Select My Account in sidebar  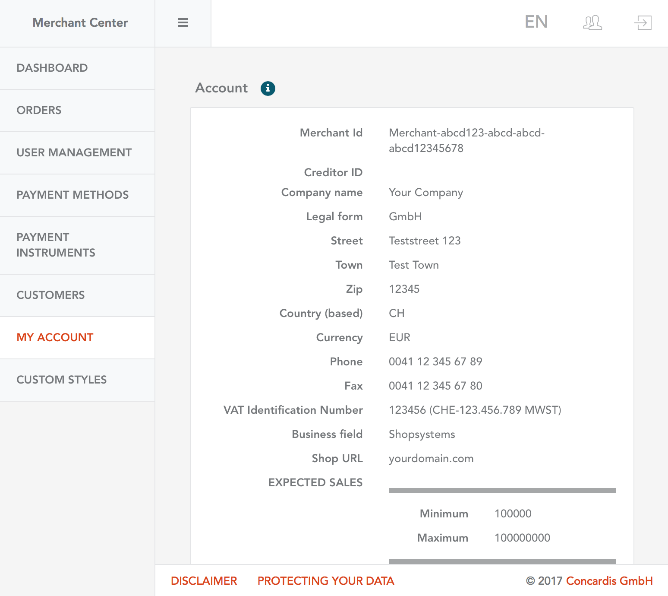(x=55, y=337)
